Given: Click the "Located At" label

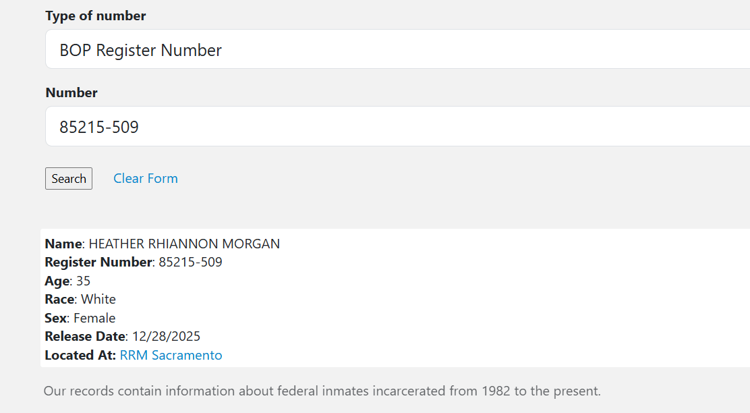Looking at the screenshot, I should [x=80, y=356].
